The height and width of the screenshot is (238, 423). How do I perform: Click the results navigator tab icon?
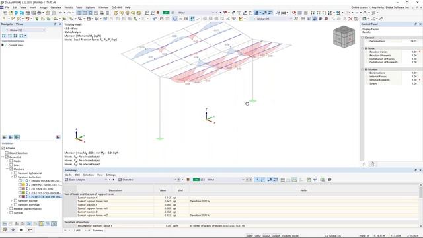30,230
